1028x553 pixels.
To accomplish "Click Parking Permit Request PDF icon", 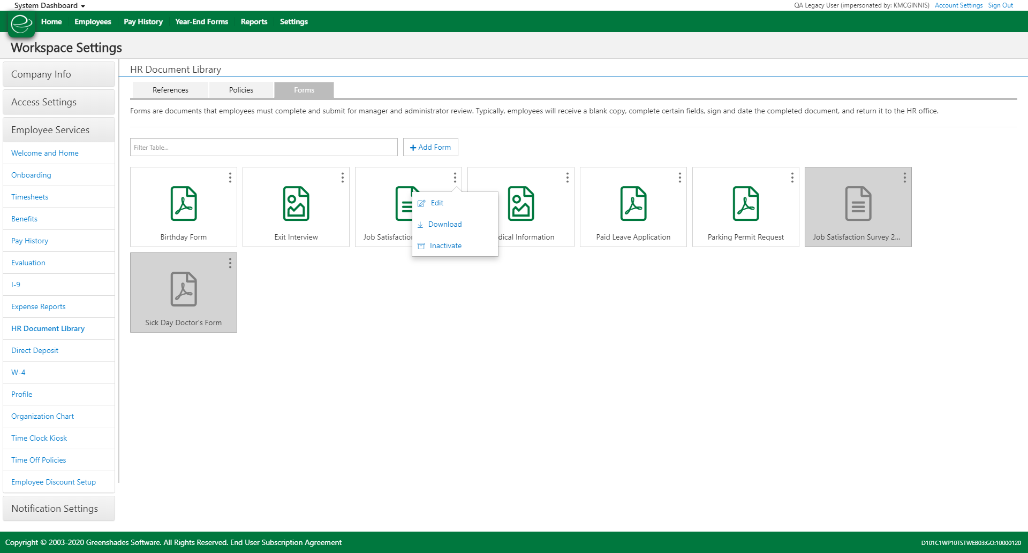I will pos(746,203).
